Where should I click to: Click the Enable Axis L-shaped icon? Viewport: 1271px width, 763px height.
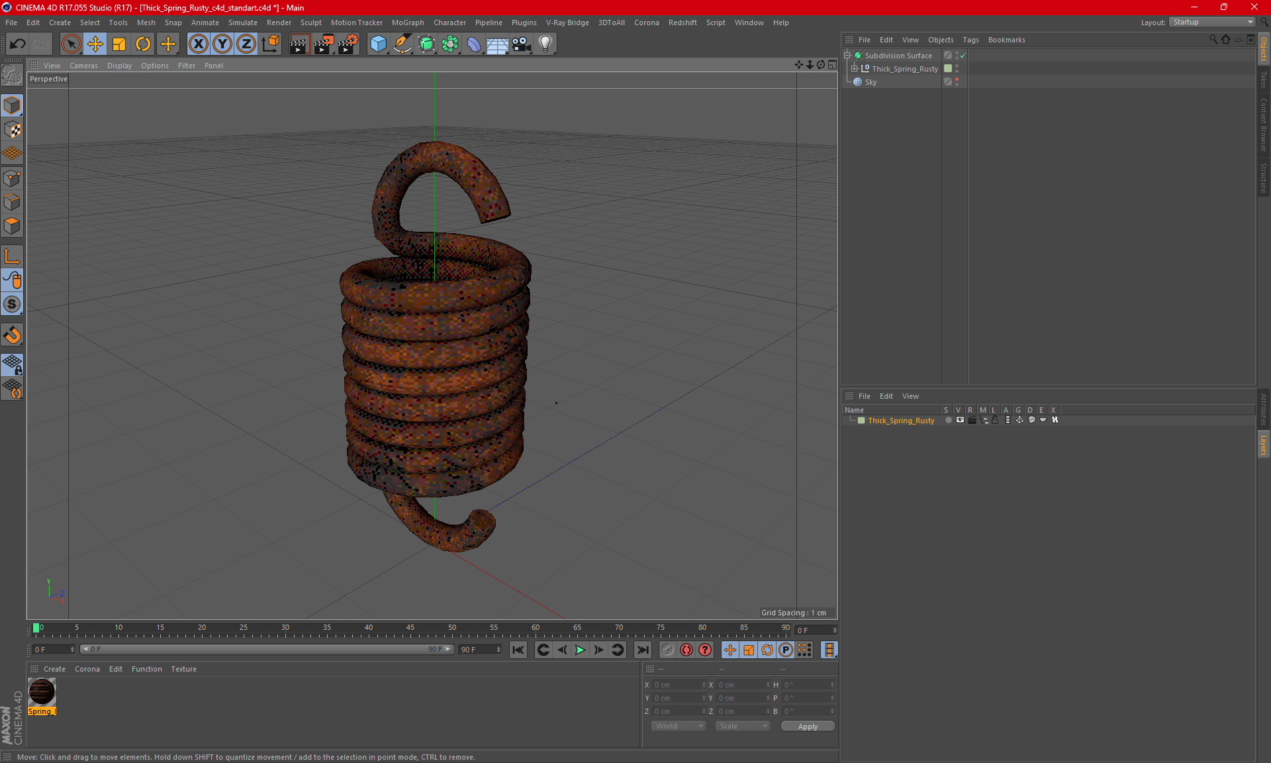coord(12,256)
